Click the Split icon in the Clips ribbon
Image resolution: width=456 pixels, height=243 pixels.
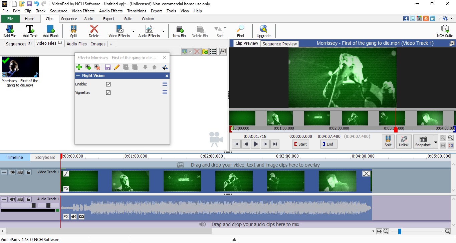click(73, 31)
